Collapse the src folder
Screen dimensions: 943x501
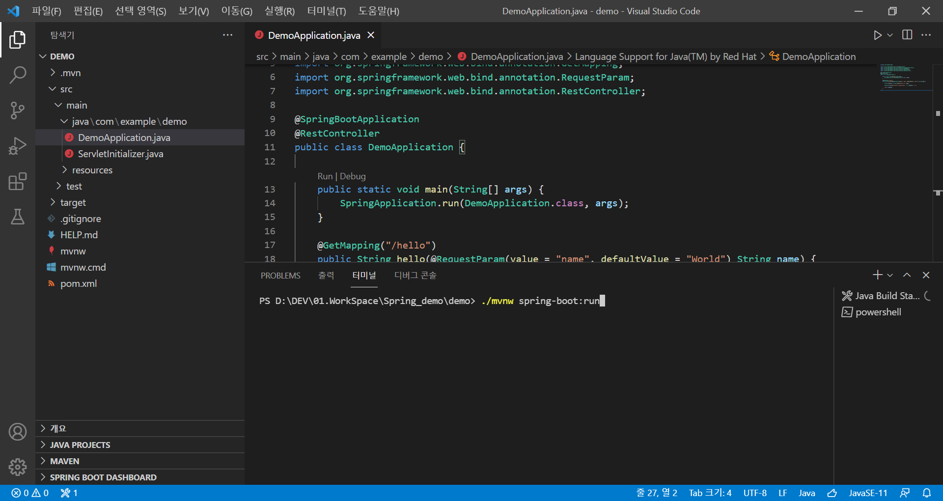(x=140, y=89)
